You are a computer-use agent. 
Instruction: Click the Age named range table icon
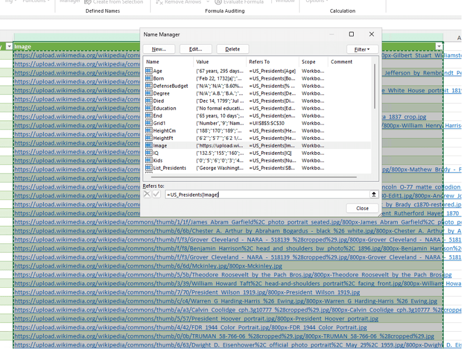(149, 71)
